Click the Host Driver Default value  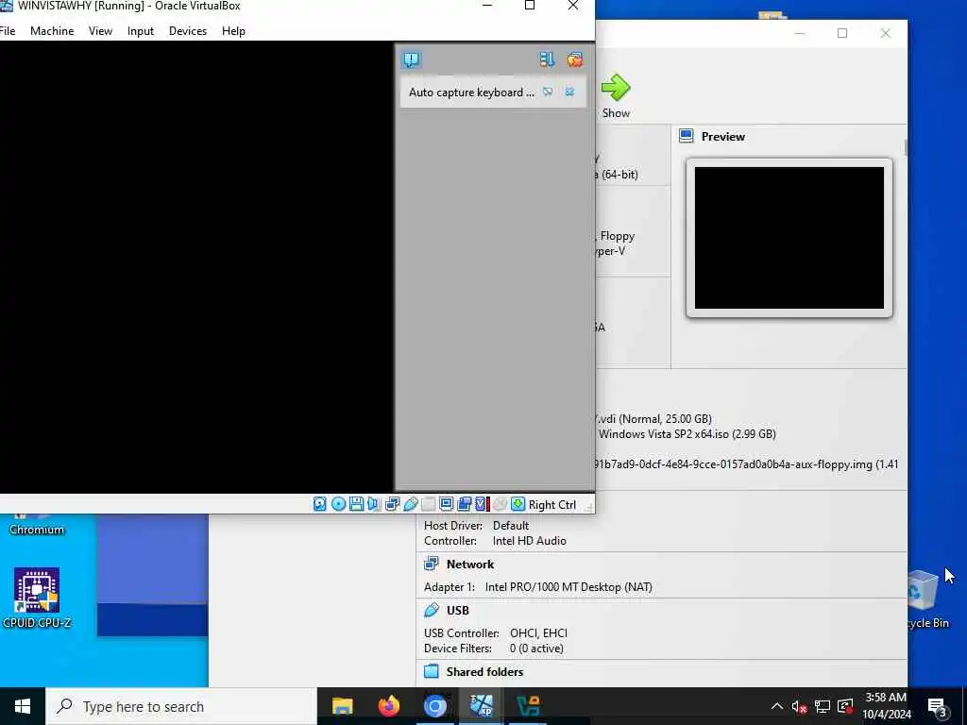[x=511, y=526]
